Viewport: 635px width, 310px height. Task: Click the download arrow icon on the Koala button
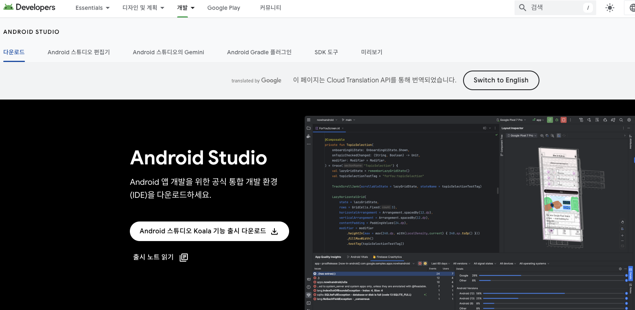point(275,231)
